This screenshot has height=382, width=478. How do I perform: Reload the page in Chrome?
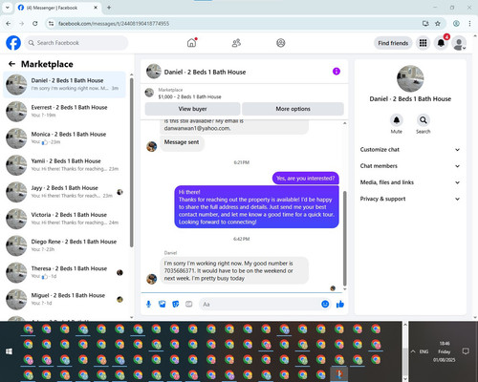[x=35, y=23]
